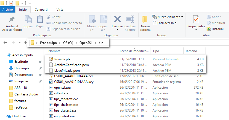Screen dimensions: 229x120
Task: Click the enginetest.exe application icon
Action: (x=51, y=116)
